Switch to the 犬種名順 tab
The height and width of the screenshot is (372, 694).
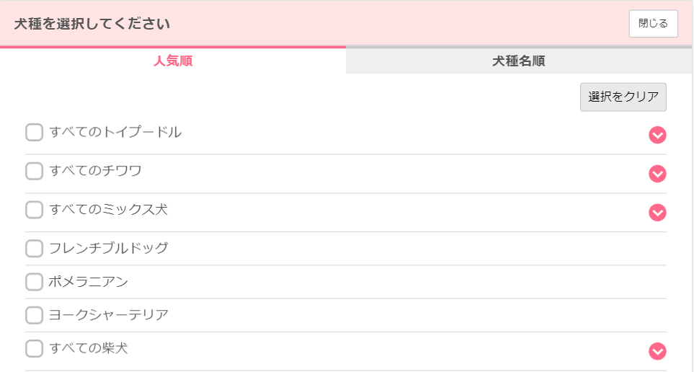coord(519,61)
